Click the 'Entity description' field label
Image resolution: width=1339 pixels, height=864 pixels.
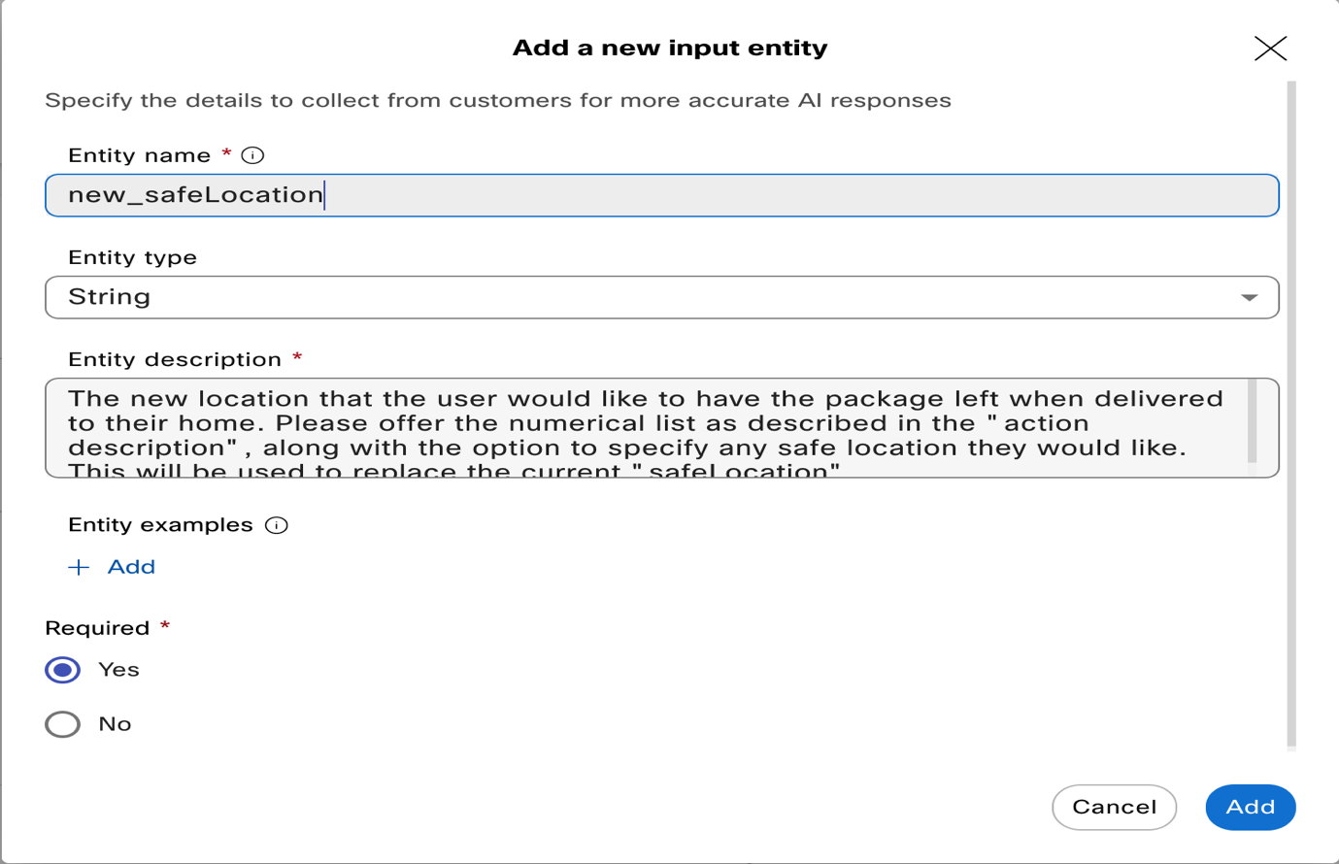coord(175,359)
